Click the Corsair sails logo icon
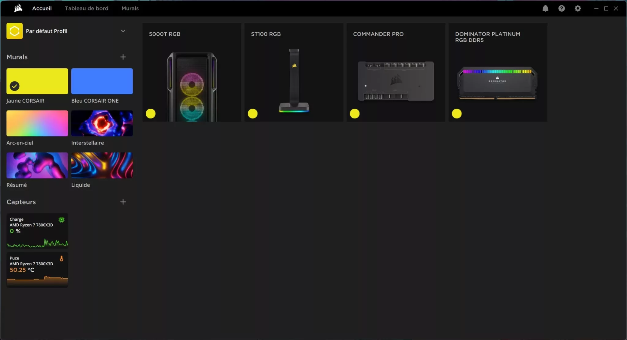Screen dimensions: 627x340 coord(18,8)
